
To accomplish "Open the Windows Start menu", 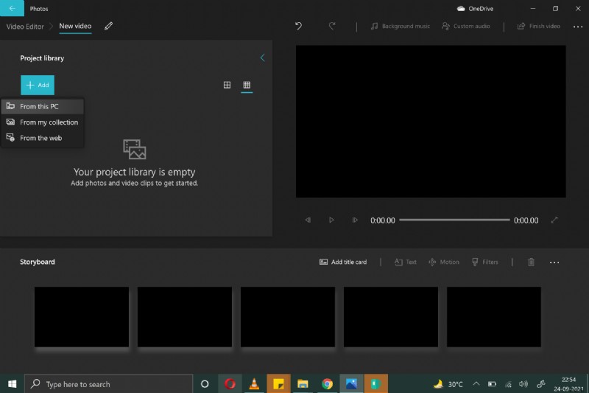I will 12,384.
